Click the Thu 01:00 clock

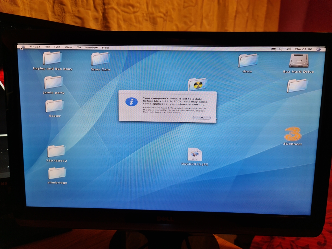[x=303, y=49]
